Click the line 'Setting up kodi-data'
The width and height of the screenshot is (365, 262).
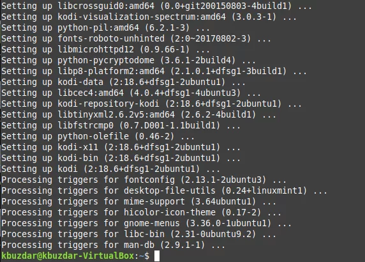123,82
